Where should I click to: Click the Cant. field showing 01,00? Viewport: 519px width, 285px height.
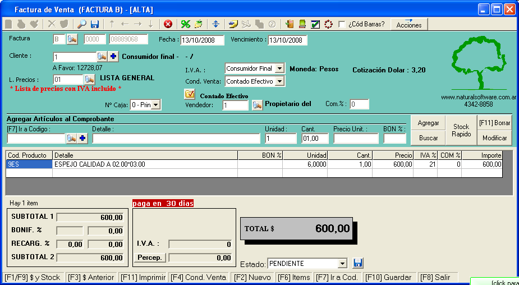click(x=315, y=139)
